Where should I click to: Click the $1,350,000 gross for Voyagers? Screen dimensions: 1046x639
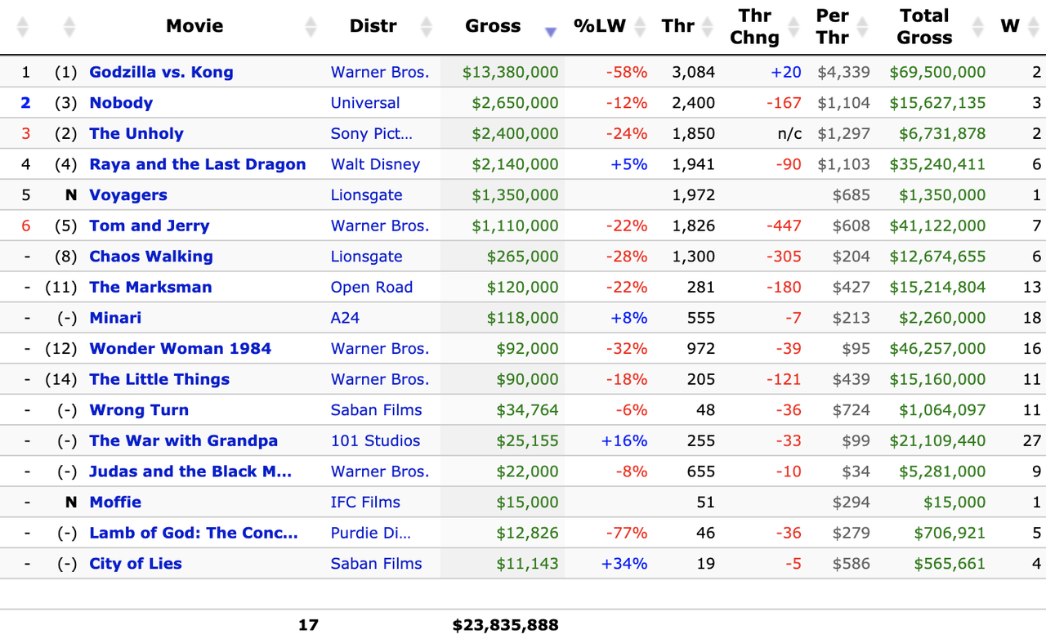pos(516,195)
